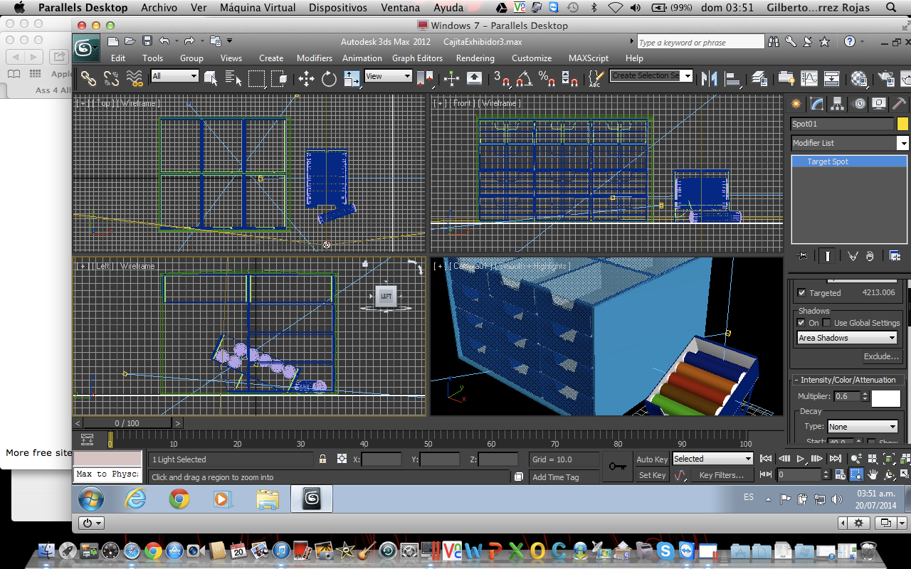Click the Spot01 object name field
This screenshot has height=569, width=911.
pyautogui.click(x=842, y=124)
